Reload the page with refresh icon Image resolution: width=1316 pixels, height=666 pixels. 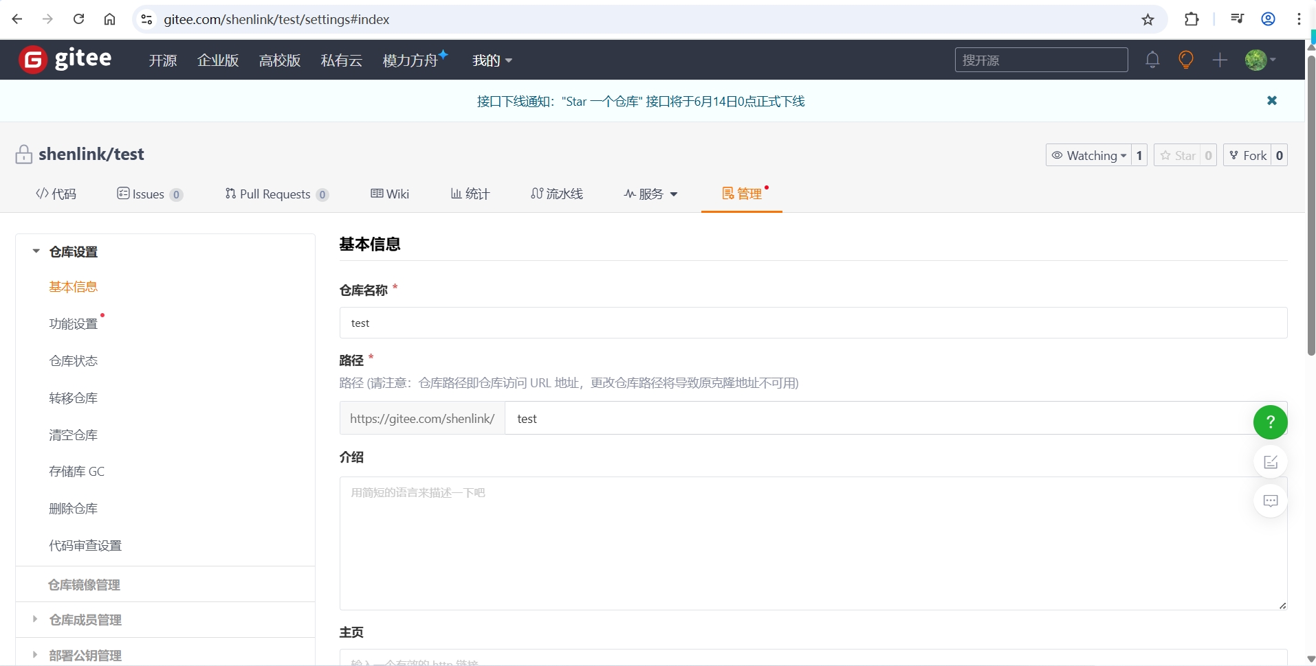[x=78, y=19]
